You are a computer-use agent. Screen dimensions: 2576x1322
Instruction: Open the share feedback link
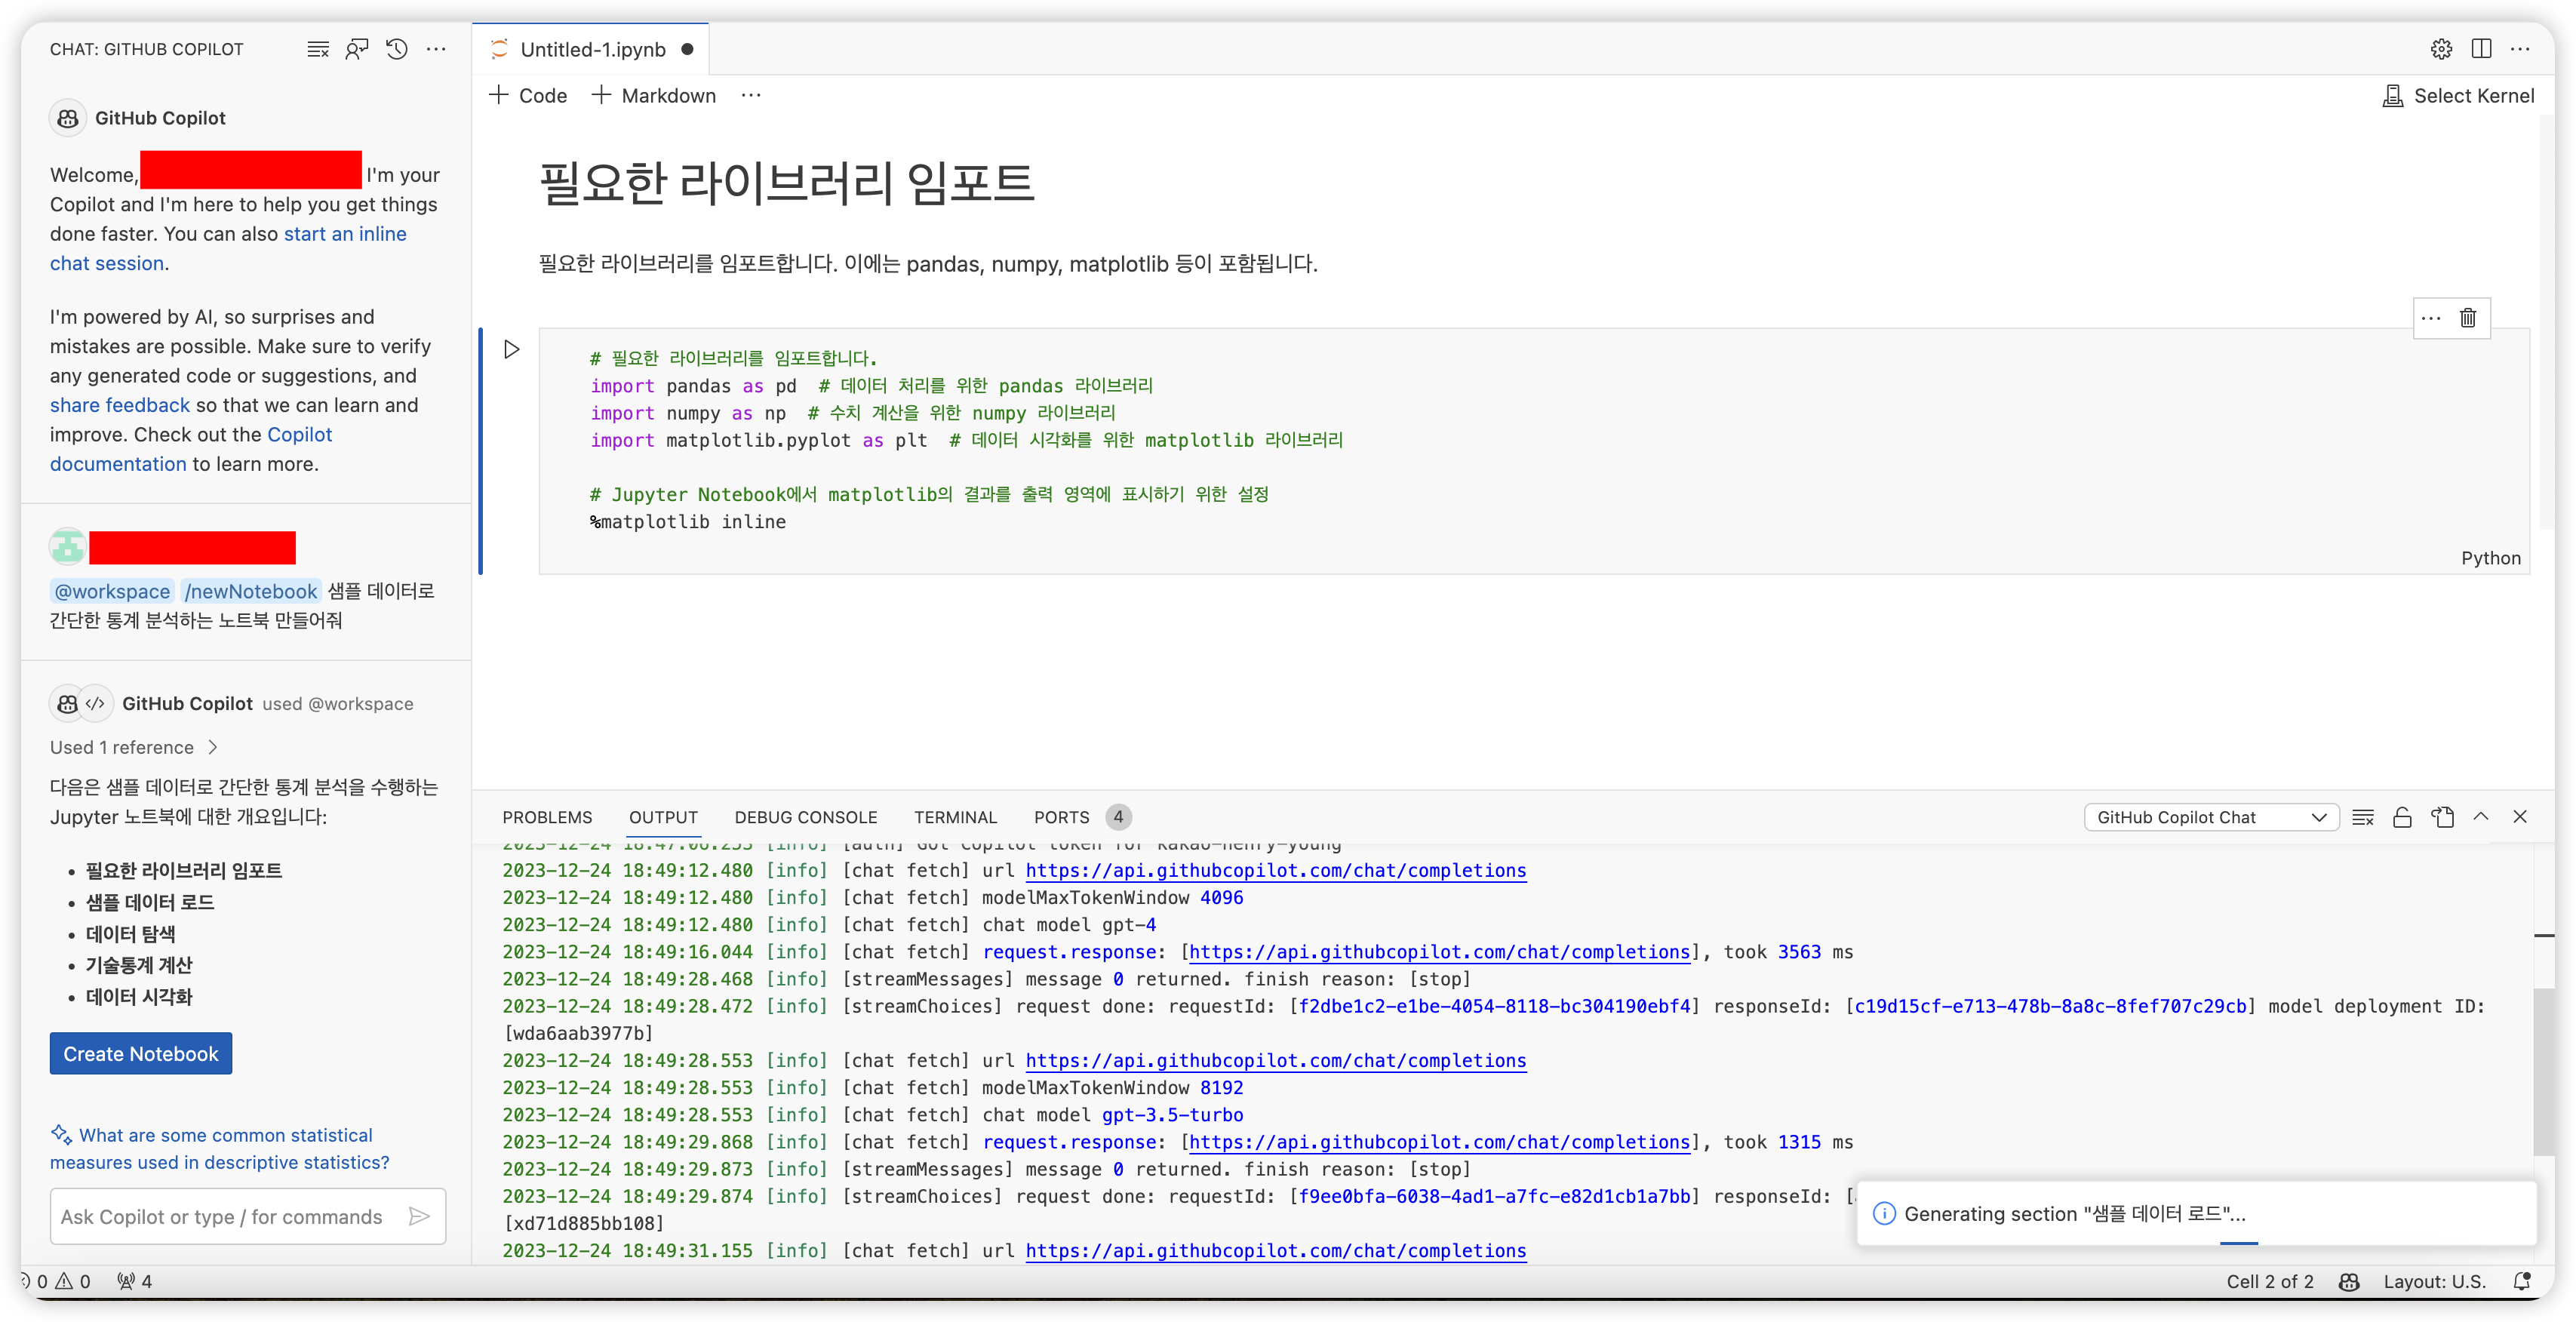tap(119, 405)
